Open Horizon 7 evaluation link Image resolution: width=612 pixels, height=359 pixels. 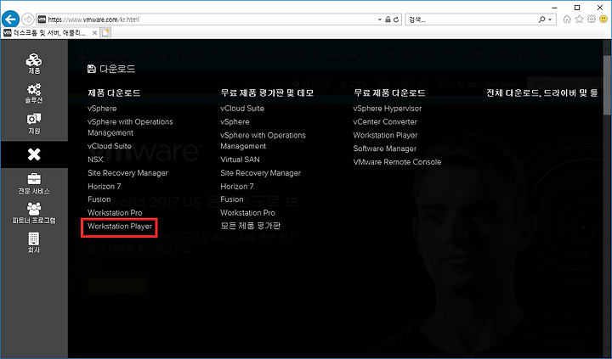[236, 187]
